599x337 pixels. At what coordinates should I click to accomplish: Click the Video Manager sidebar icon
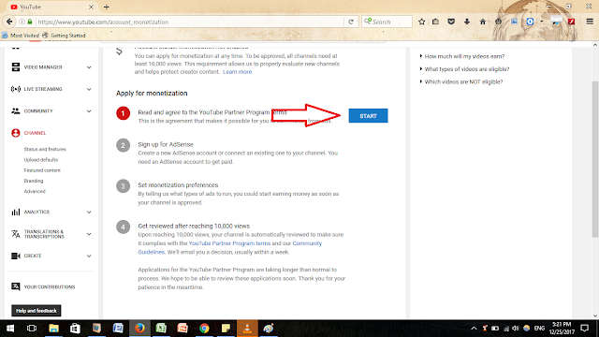(x=16, y=67)
